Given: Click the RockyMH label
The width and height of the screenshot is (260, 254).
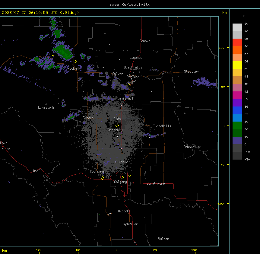Looking at the screenshot, I should click(74, 68).
